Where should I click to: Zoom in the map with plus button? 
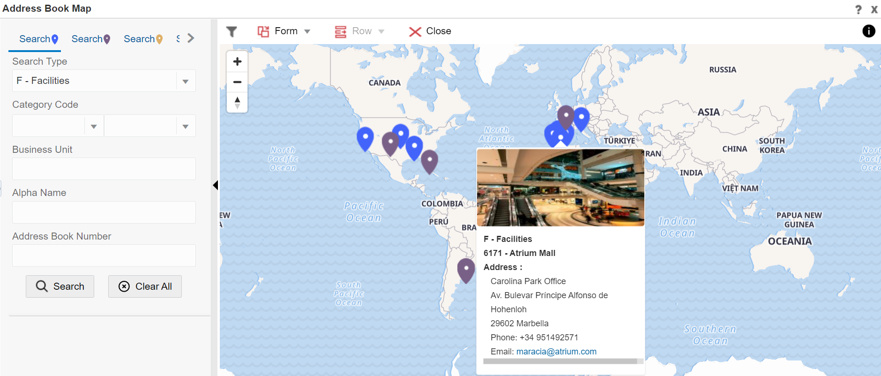point(237,61)
